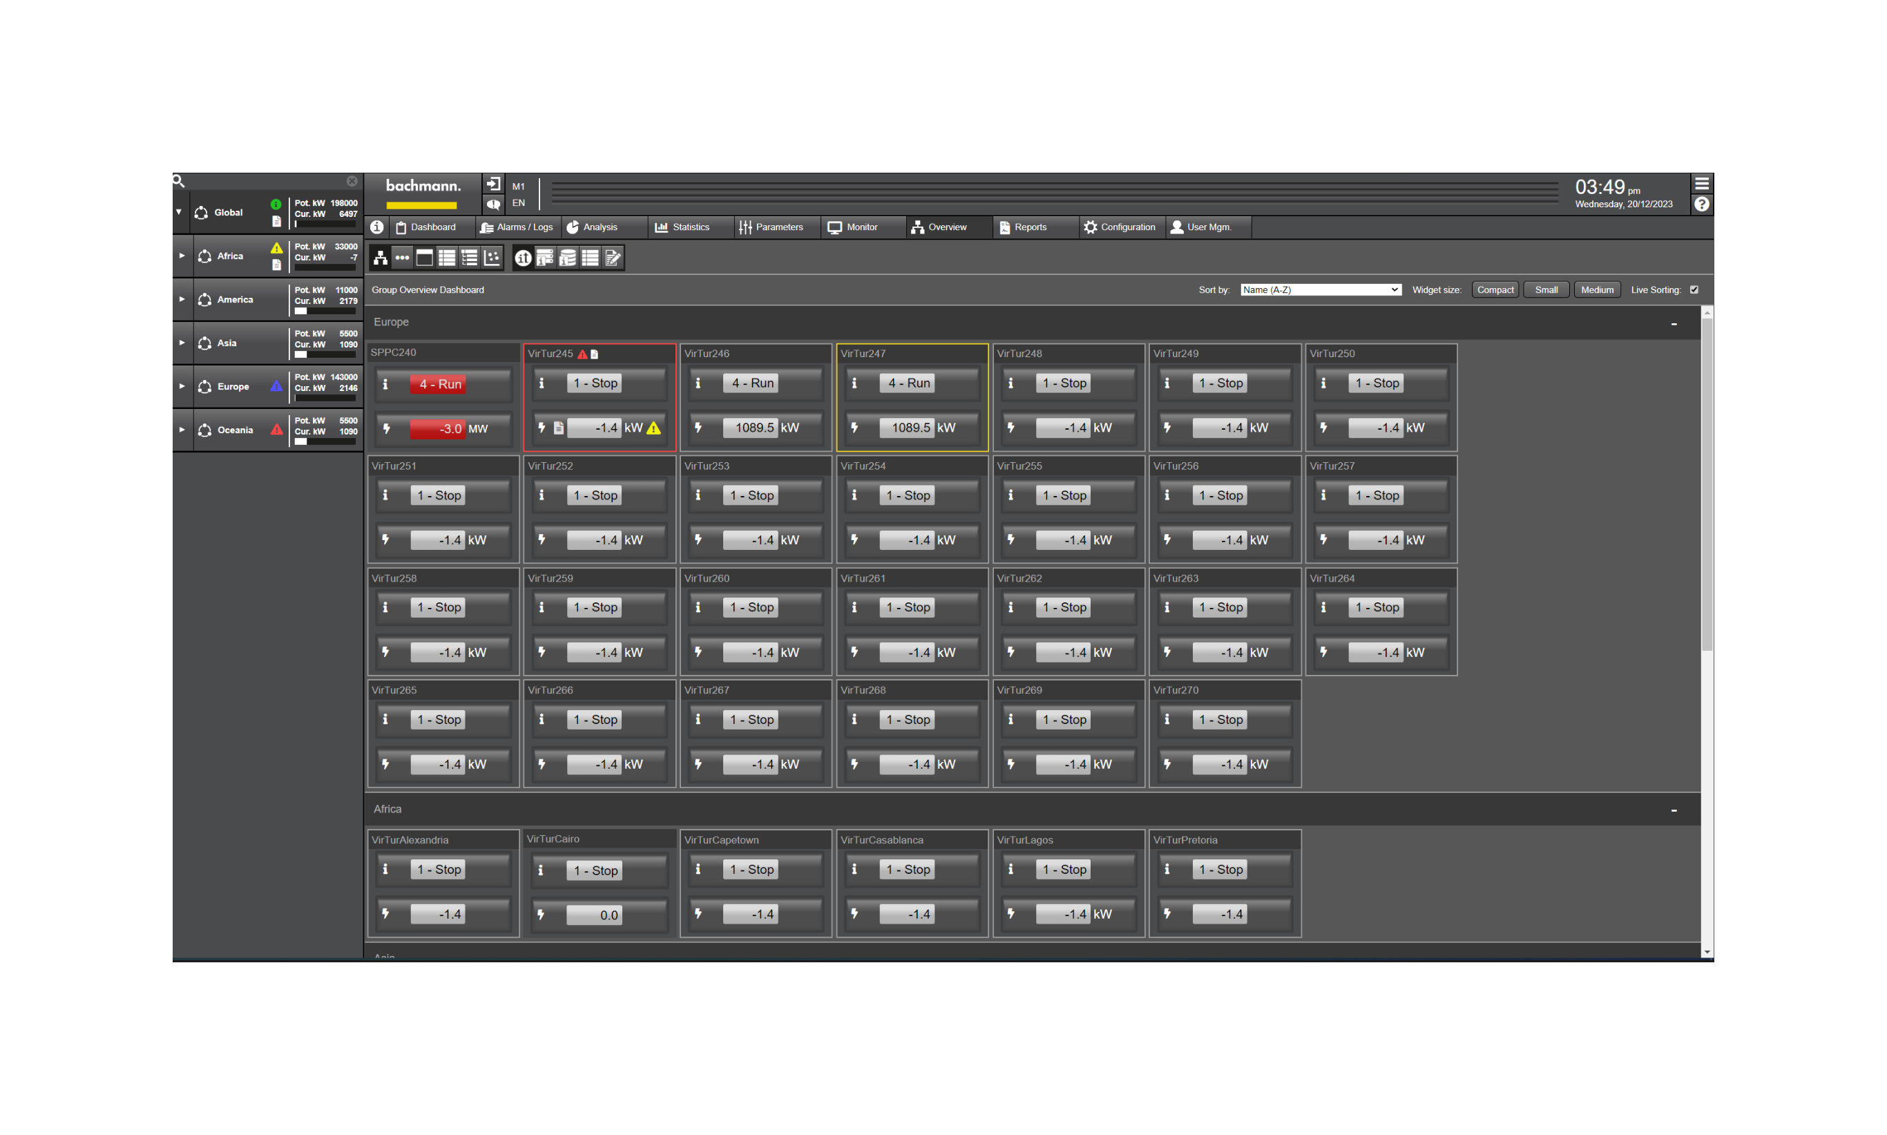Open the Sort by dropdown
1887x1135 pixels.
[x=1320, y=290]
